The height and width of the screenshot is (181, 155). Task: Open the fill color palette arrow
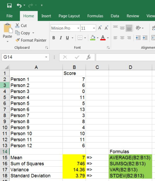(x=98, y=38)
